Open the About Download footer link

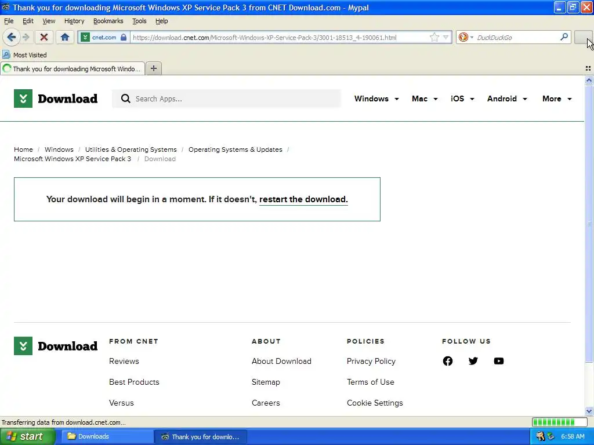pyautogui.click(x=281, y=362)
